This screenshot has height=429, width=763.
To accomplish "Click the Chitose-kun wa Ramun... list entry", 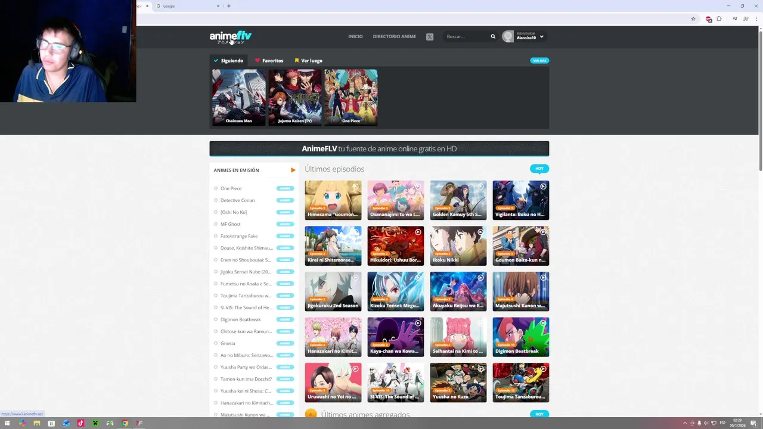I will point(246,331).
